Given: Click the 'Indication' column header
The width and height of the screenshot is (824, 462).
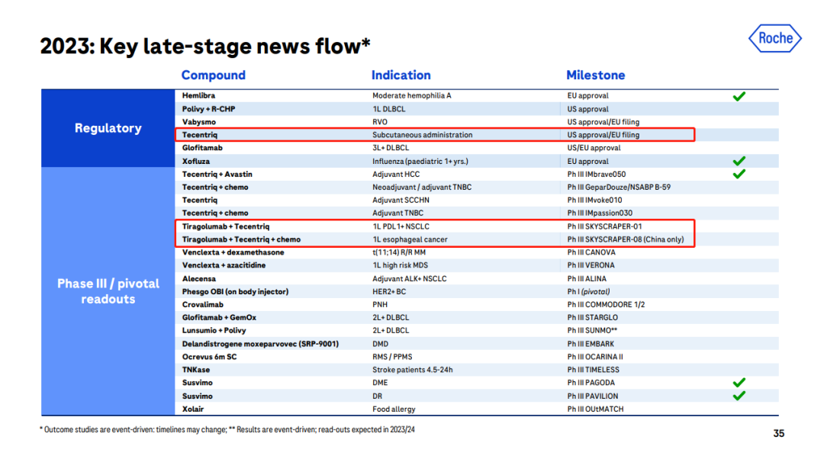Looking at the screenshot, I should pos(401,75).
